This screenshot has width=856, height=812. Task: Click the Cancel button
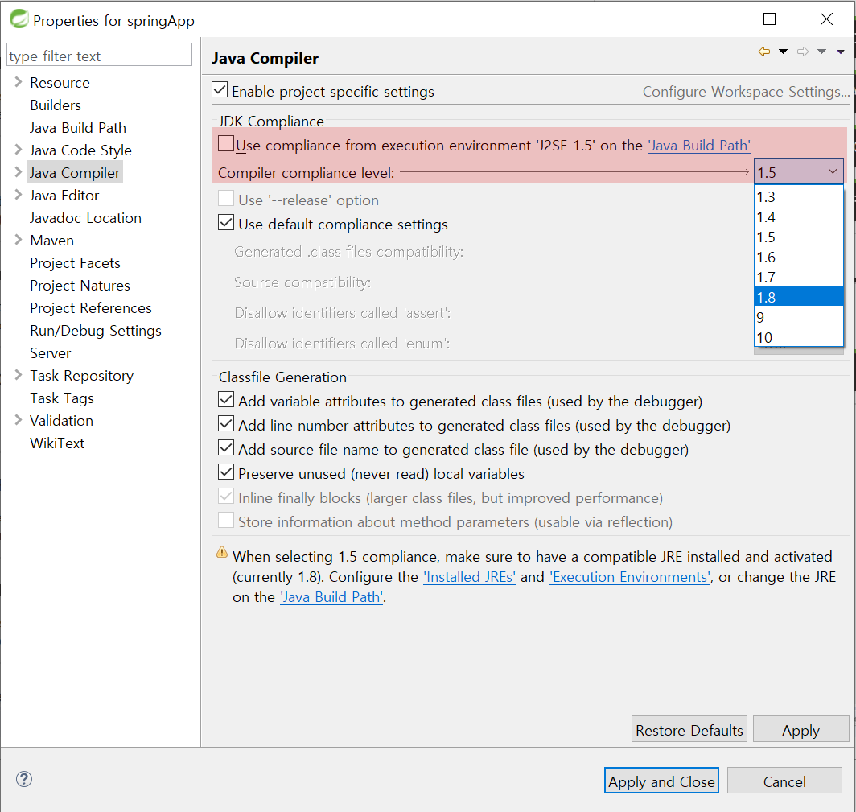coord(784,781)
